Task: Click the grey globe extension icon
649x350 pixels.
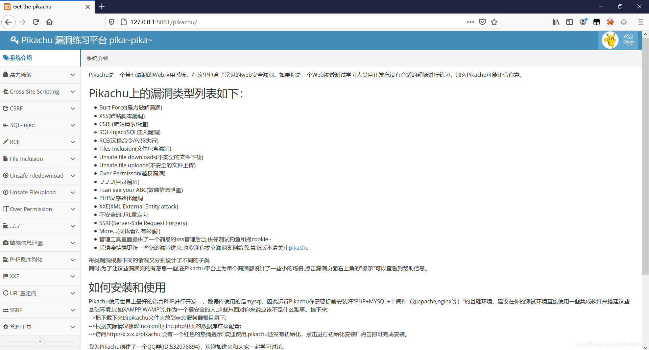Action: tap(624, 22)
